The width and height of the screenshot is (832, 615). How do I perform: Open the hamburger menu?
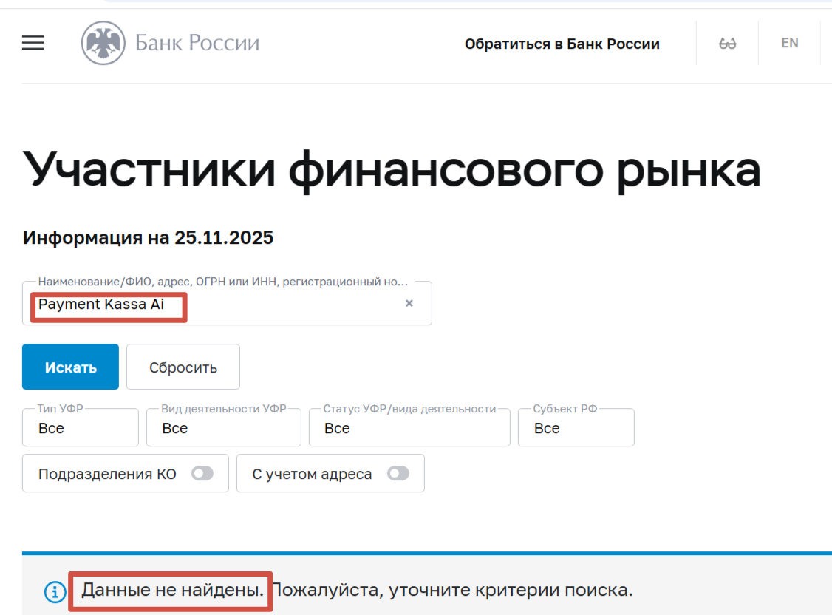[33, 43]
